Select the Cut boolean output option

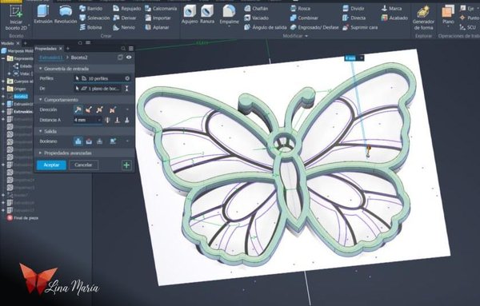(x=89, y=141)
